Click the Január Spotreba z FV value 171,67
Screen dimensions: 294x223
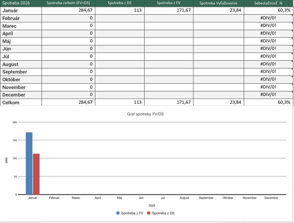tap(169, 11)
